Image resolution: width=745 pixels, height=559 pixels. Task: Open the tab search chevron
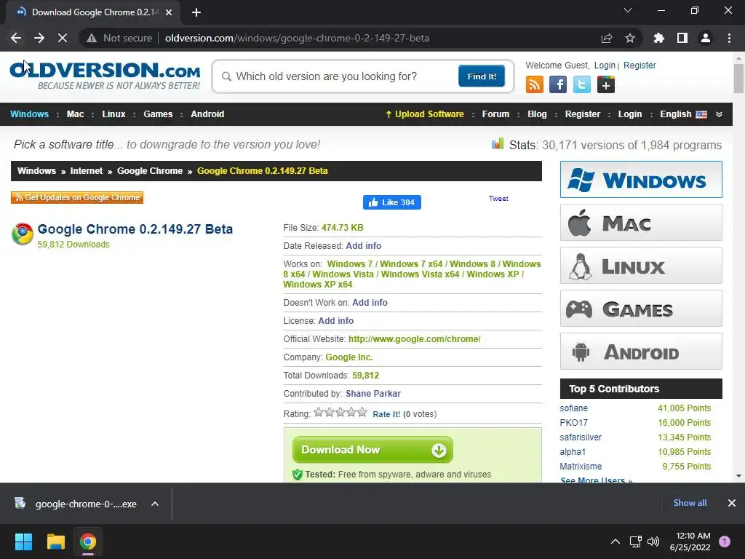point(628,10)
